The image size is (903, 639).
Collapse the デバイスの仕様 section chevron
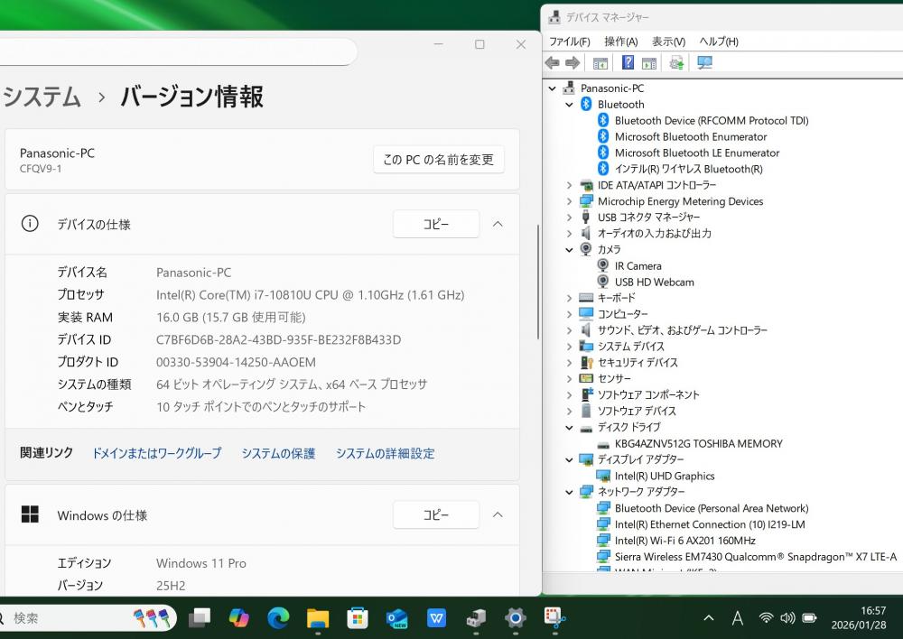(498, 225)
